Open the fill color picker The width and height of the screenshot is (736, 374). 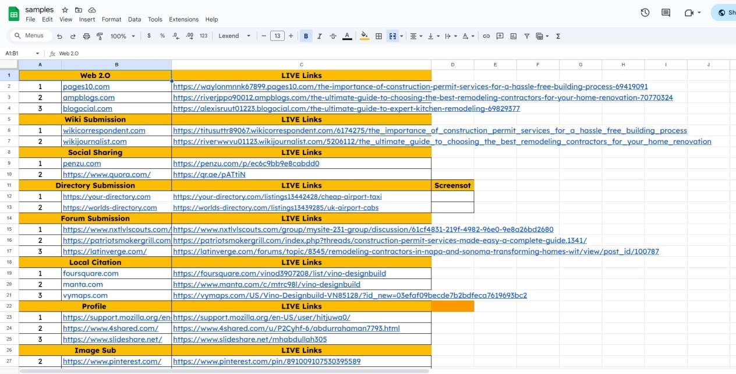click(365, 36)
